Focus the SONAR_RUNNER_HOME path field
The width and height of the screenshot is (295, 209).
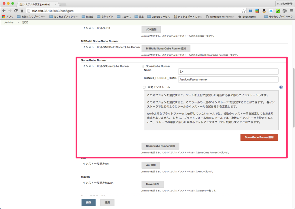[x=228, y=80]
